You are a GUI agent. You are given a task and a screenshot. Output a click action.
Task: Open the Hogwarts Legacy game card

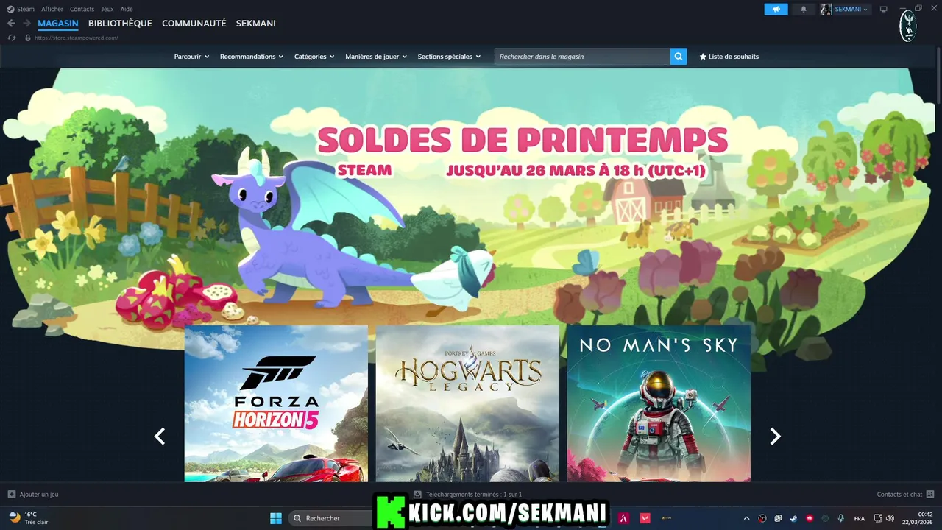point(467,403)
